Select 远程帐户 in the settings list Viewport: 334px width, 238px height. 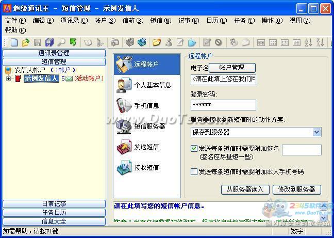[147, 65]
